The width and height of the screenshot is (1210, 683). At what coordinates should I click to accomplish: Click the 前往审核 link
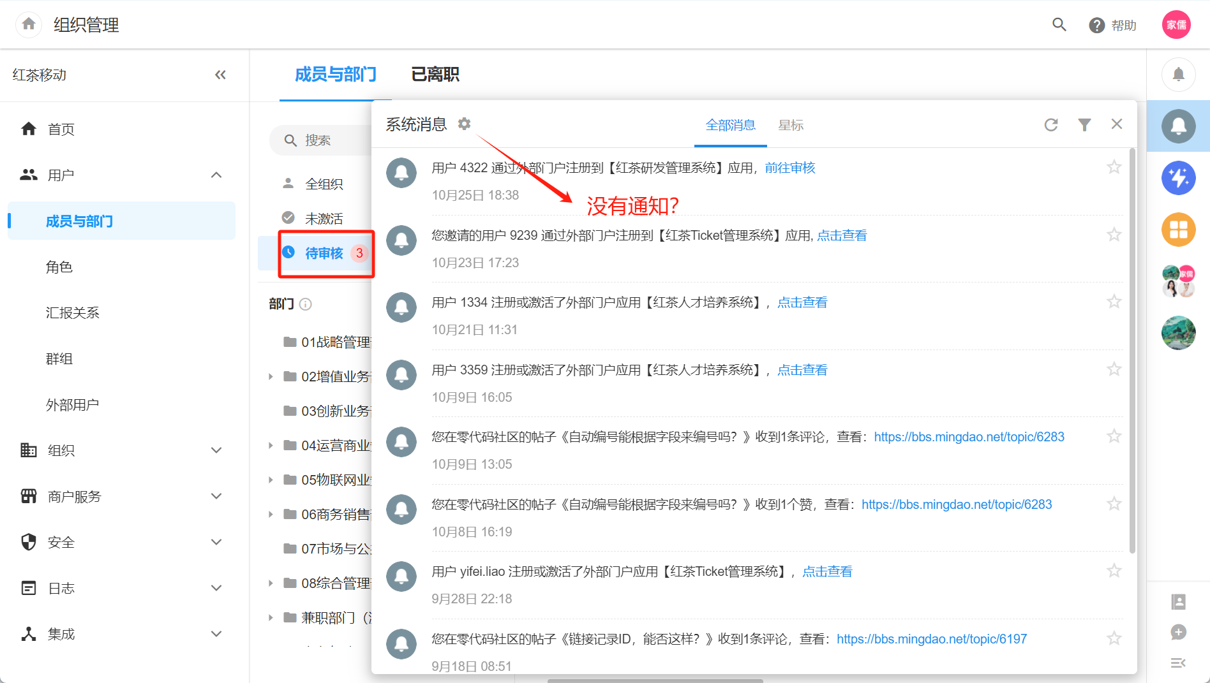[789, 168]
